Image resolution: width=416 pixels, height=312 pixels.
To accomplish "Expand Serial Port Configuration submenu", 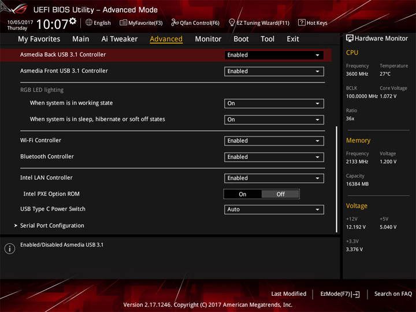I will (x=52, y=225).
